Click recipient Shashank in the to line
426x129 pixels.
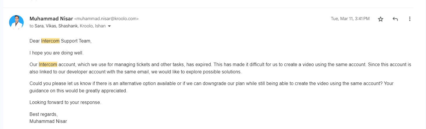(x=68, y=26)
